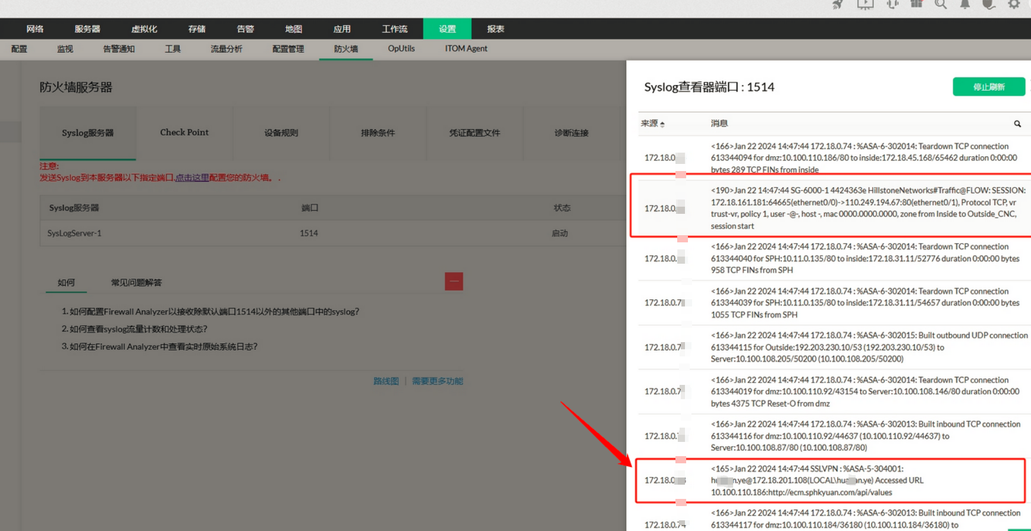Open the 服务器 main menu
Image resolution: width=1031 pixels, height=531 pixels.
pyautogui.click(x=87, y=29)
